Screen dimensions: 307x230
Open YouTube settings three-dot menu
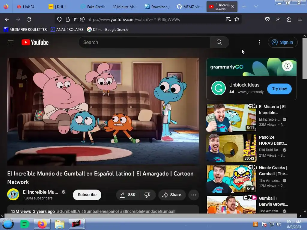[x=260, y=42]
